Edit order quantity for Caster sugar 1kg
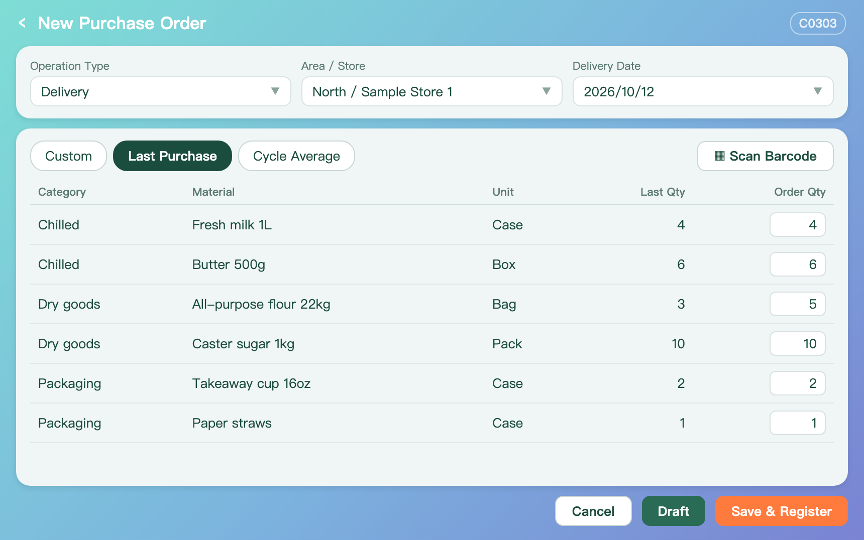The width and height of the screenshot is (864, 540). [797, 344]
